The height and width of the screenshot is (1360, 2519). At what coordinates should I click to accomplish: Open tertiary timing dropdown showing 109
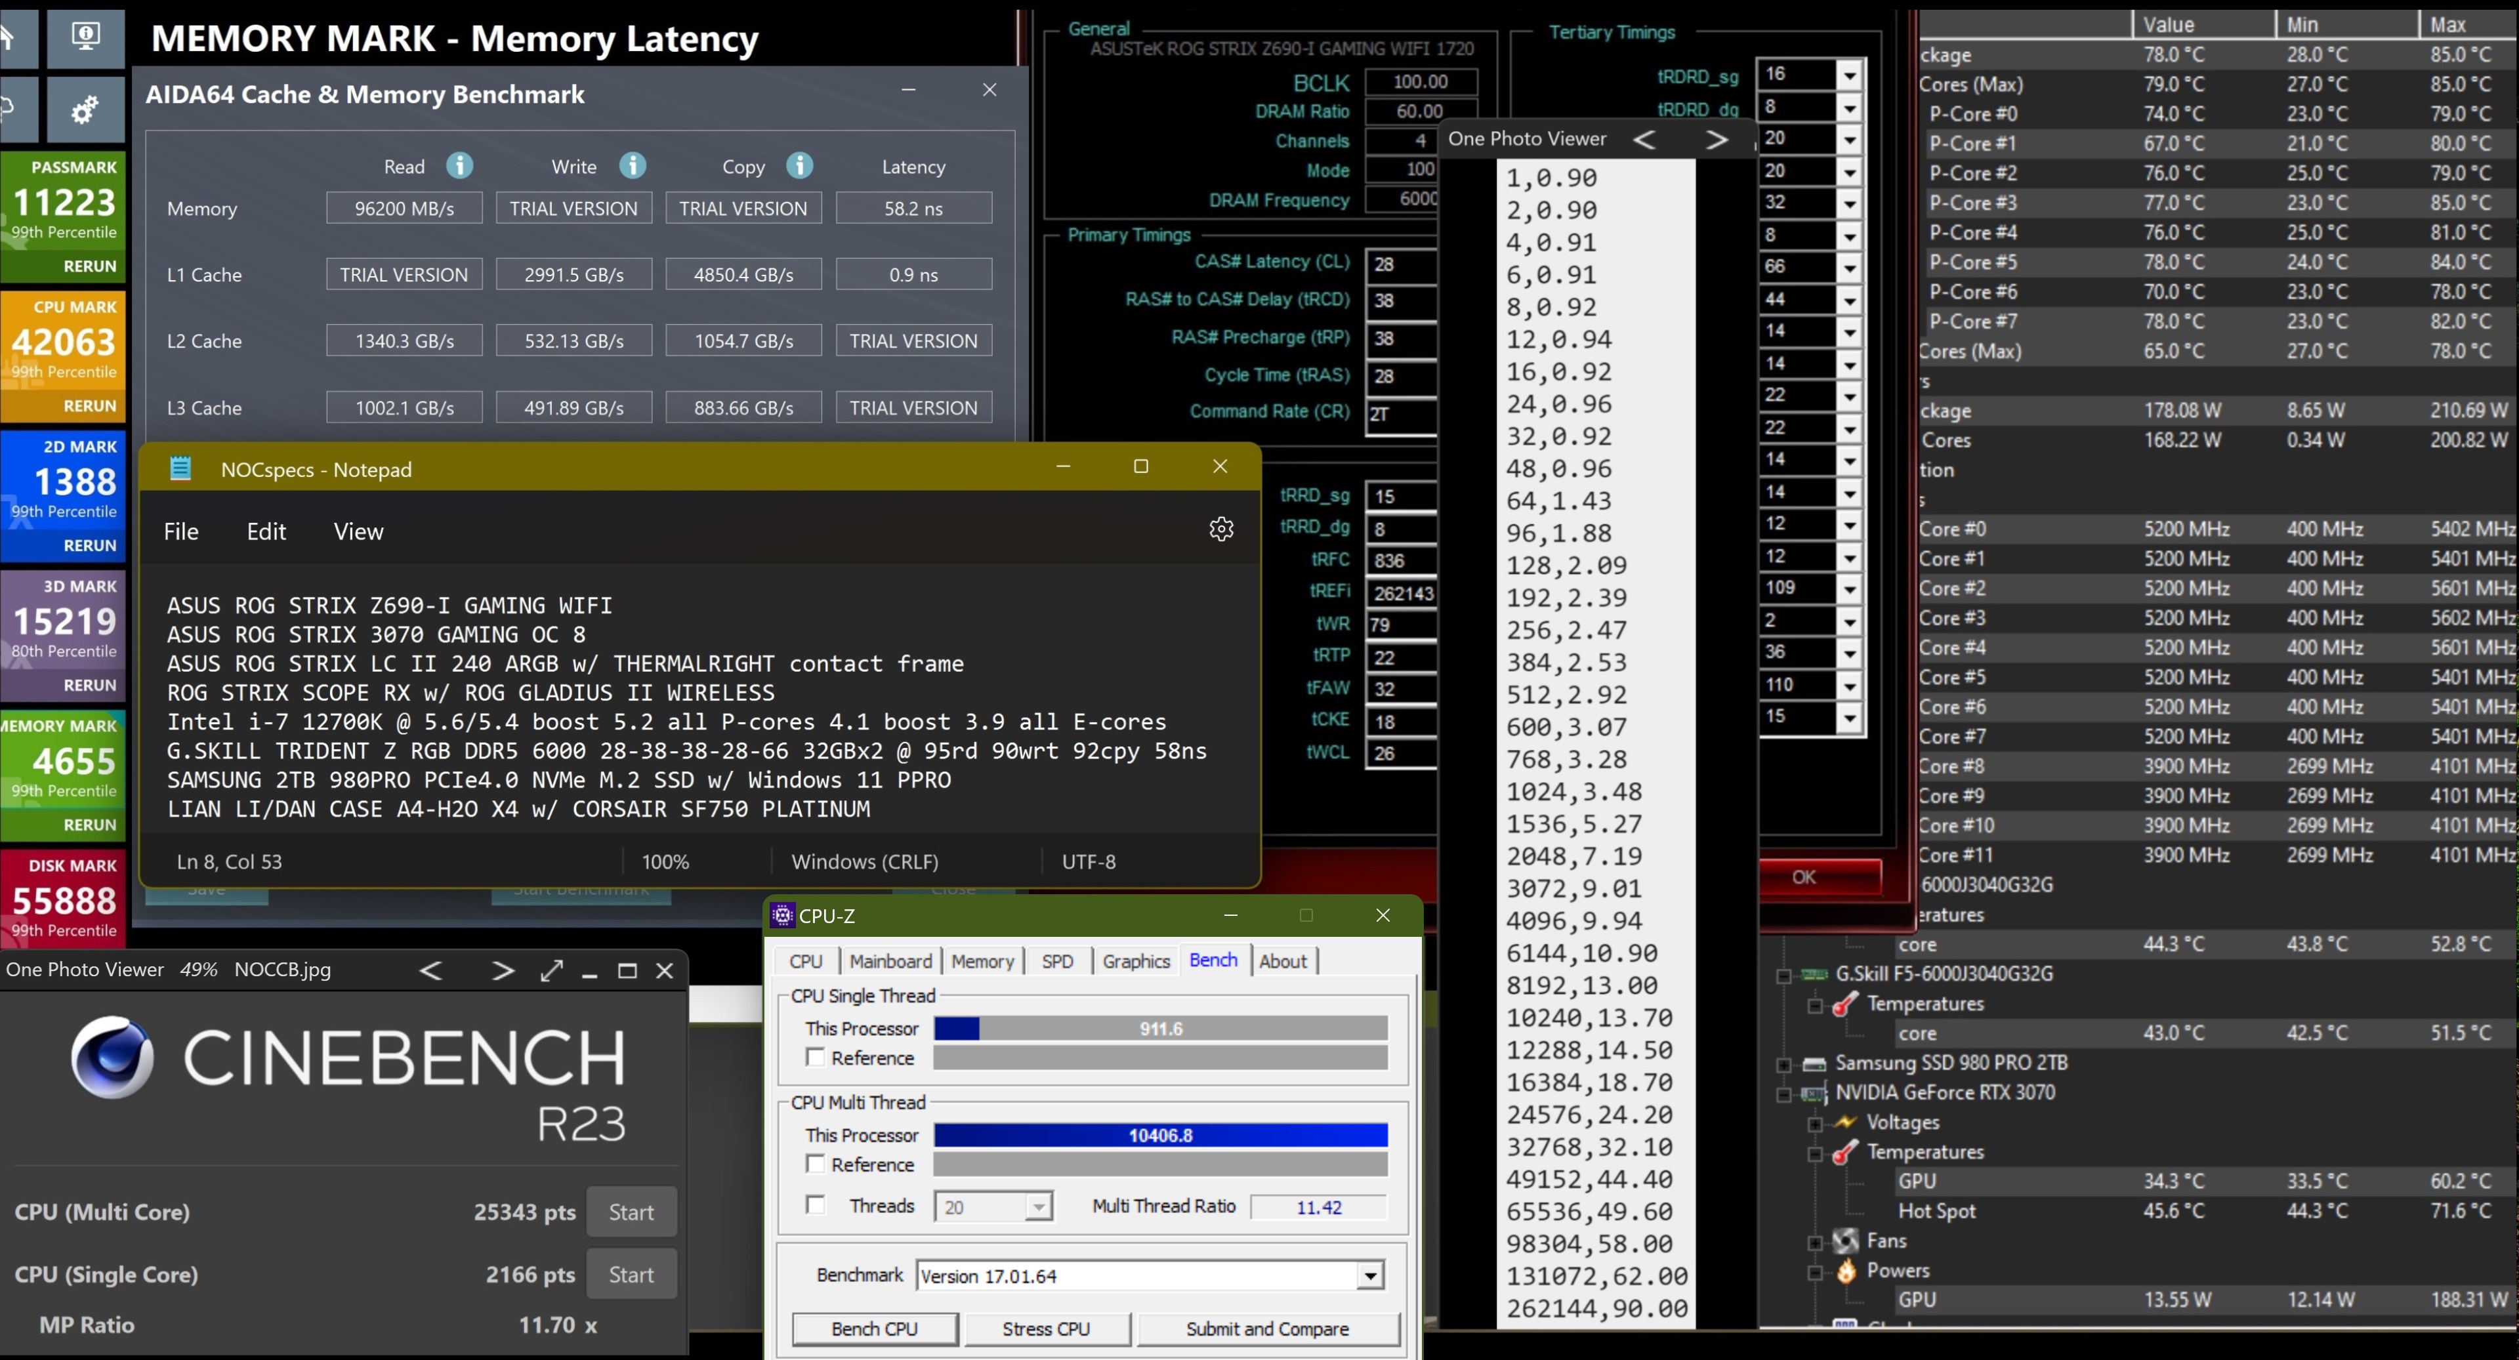[1848, 588]
